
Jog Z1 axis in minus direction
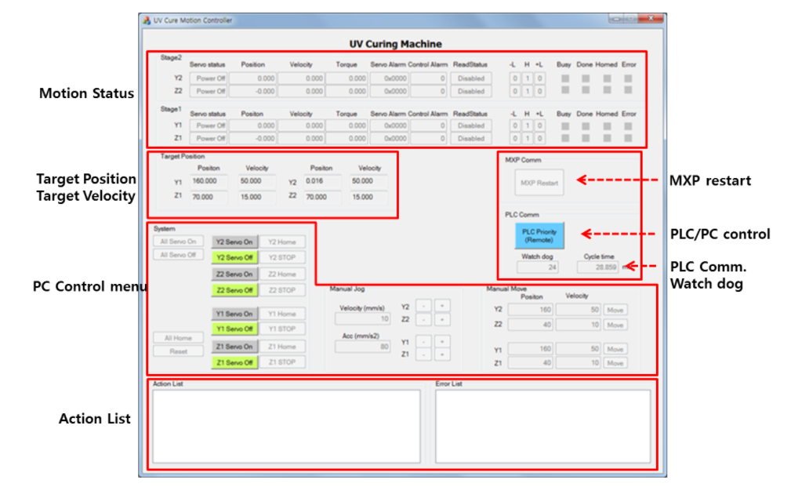pos(423,354)
